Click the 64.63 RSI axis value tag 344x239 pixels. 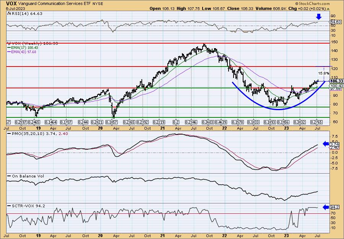[x=336, y=22]
